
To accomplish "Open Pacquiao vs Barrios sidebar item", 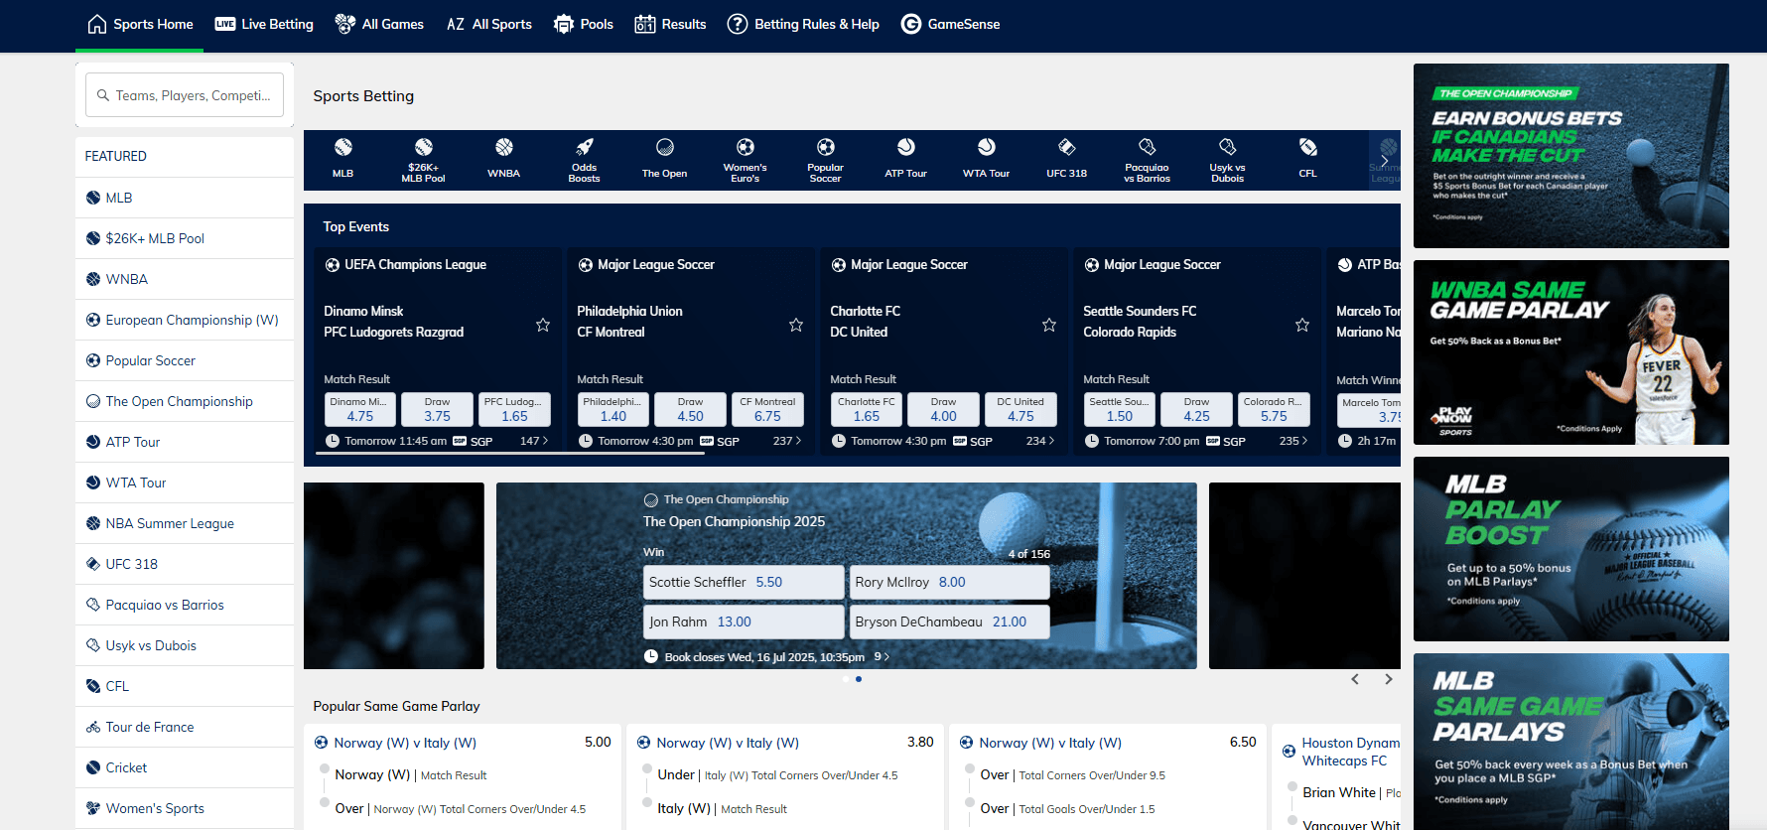I will (x=185, y=605).
